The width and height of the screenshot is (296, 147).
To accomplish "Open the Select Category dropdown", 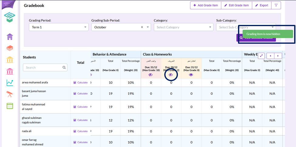I will click(183, 27).
